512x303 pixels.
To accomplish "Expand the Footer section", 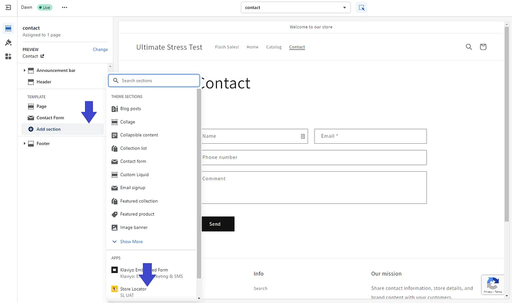I will (x=24, y=144).
